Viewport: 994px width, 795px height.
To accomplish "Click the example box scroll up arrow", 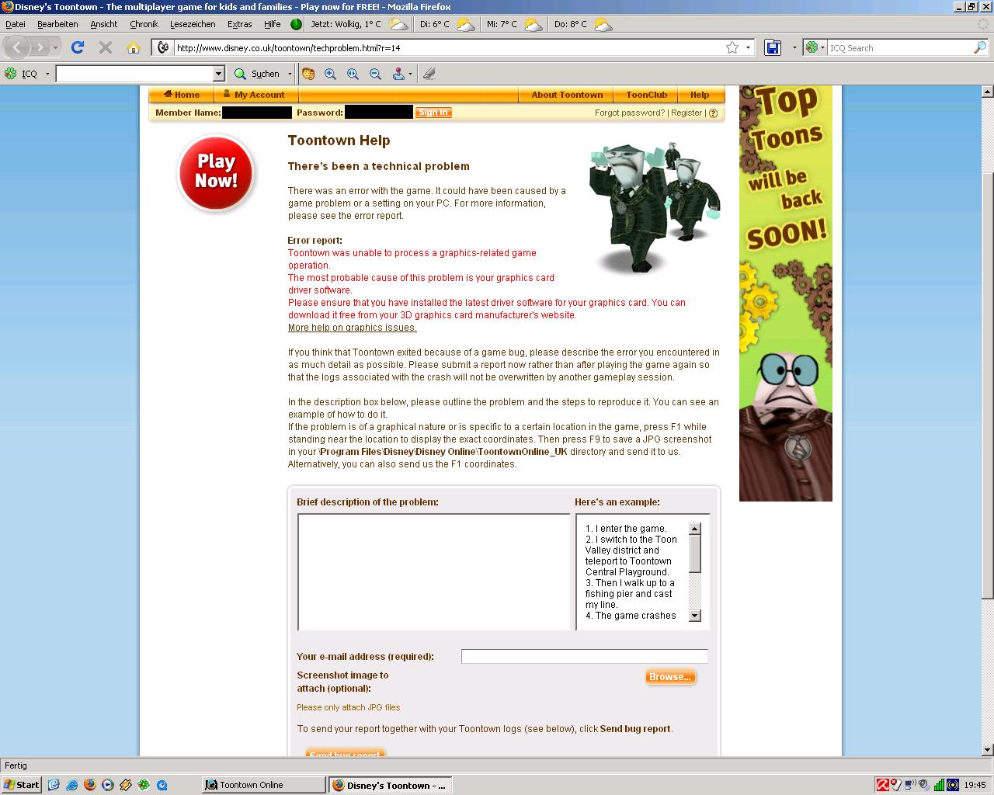I will tap(695, 529).
